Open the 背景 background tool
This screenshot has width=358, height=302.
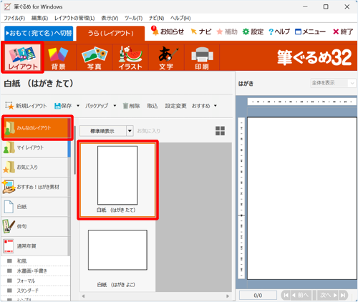click(59, 57)
